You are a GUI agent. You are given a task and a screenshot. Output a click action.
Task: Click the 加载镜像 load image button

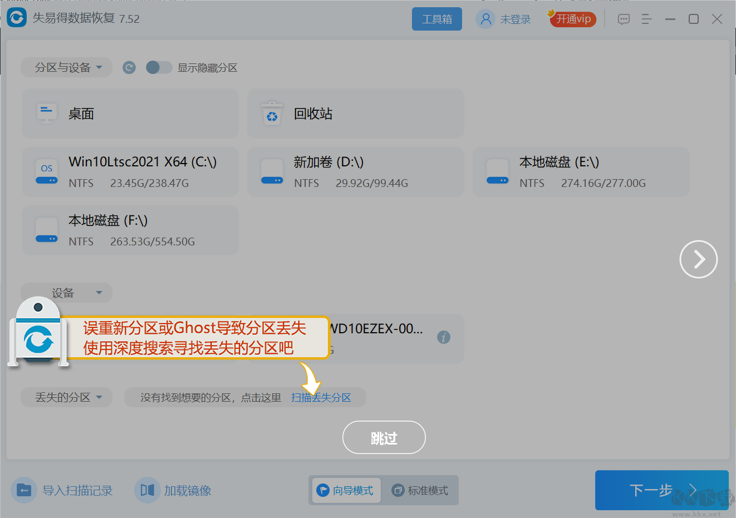[173, 490]
